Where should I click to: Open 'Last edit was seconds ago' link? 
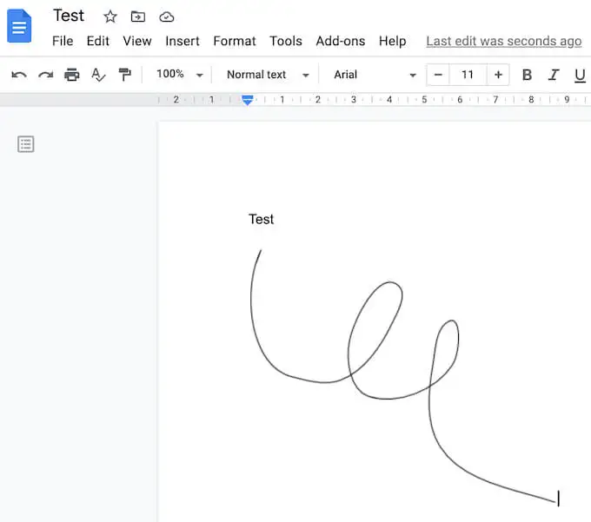504,41
